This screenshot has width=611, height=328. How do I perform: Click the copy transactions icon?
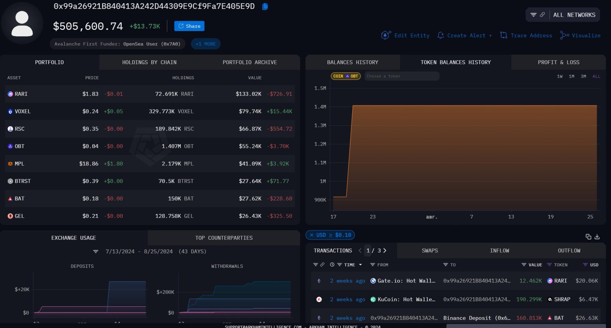pyautogui.click(x=588, y=237)
